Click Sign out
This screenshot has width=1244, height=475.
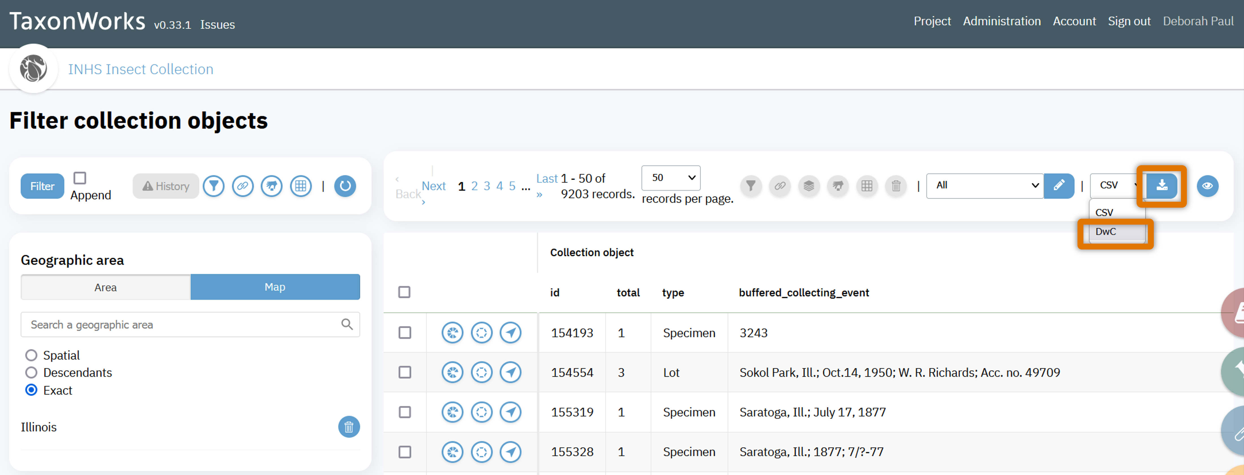(1129, 21)
